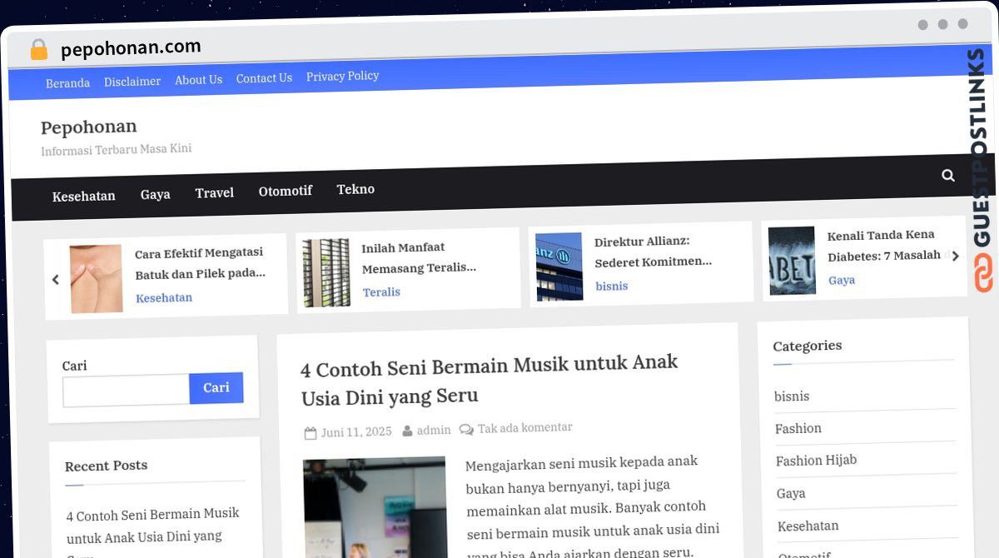999x558 pixels.
Task: Select Tekno in main navigation
Action: (x=355, y=189)
